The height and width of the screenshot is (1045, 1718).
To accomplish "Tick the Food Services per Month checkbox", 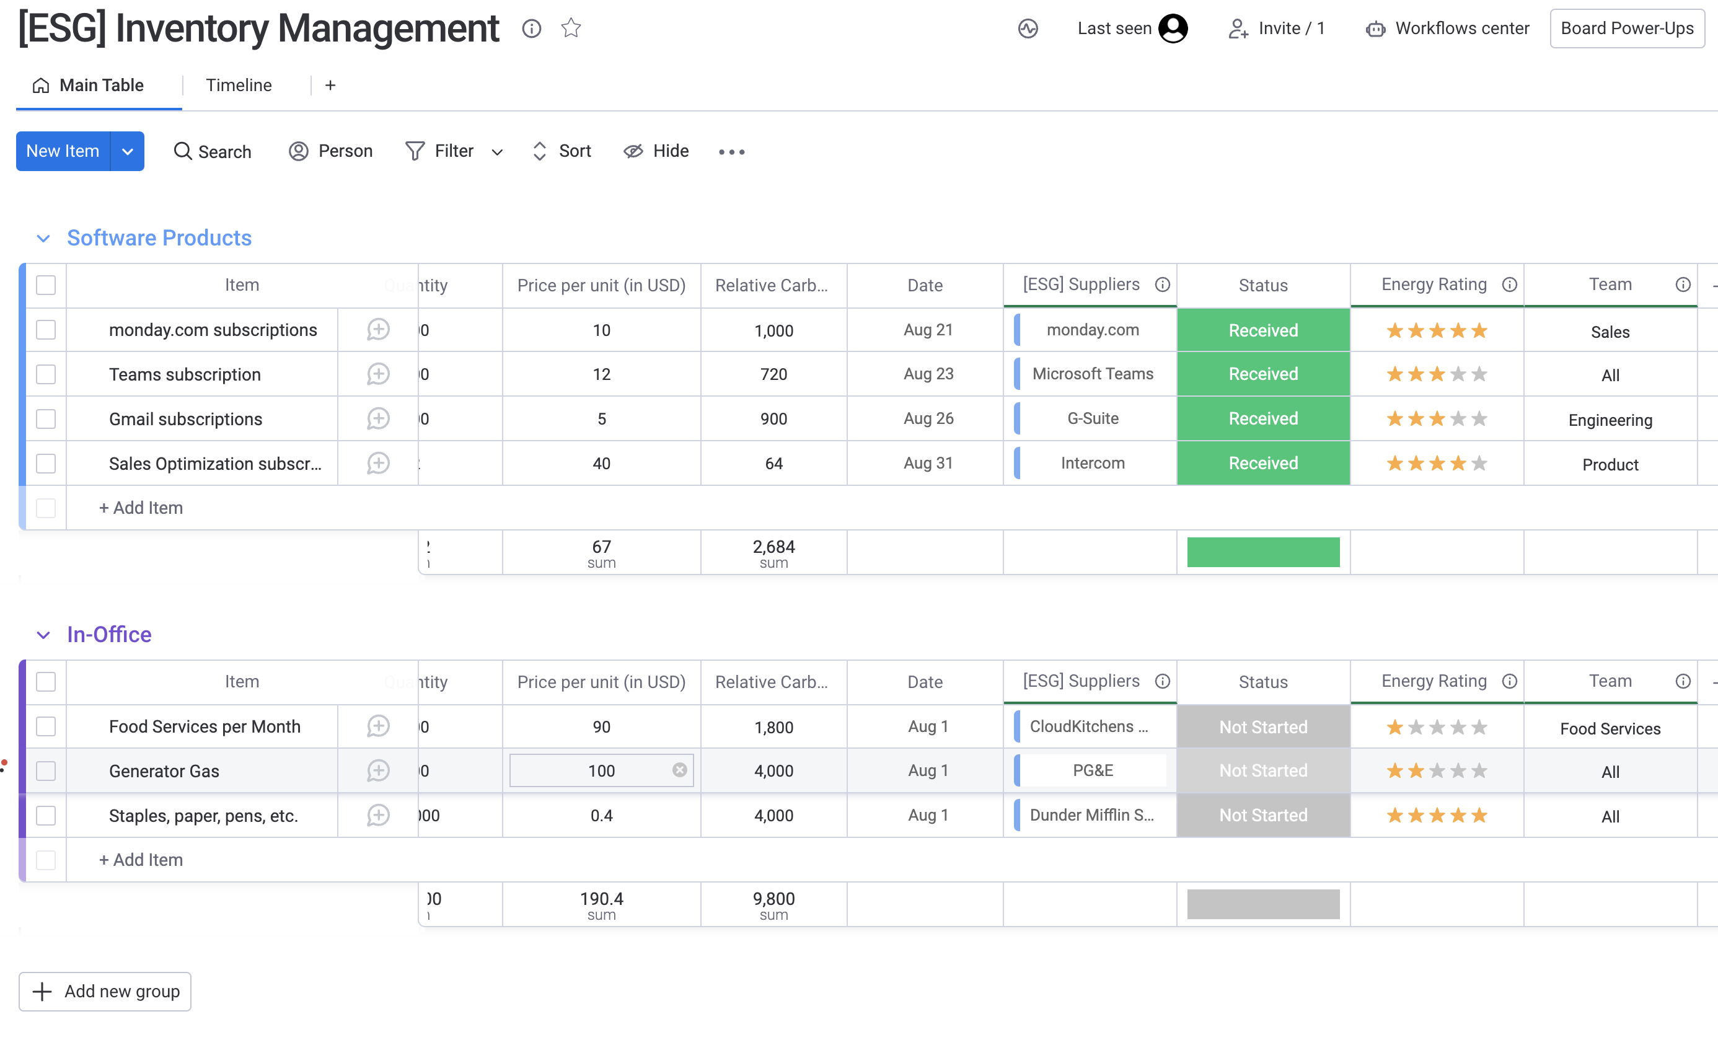I will click(46, 726).
